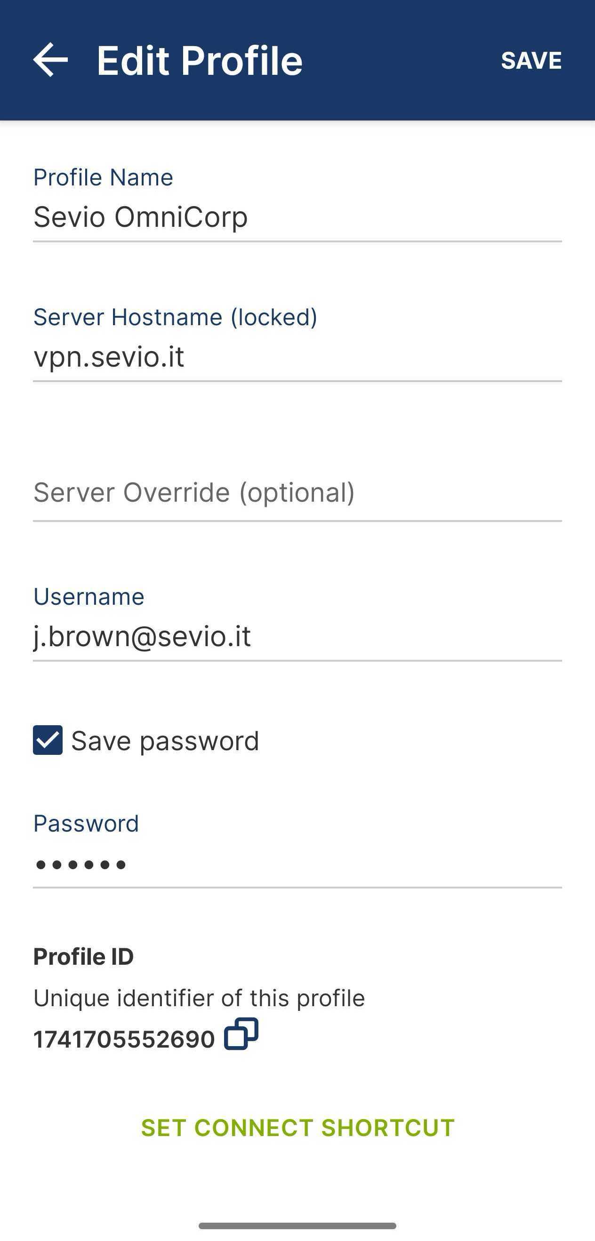Tap the Edit Profile title
This screenshot has height=1241, width=595.
pyautogui.click(x=200, y=61)
